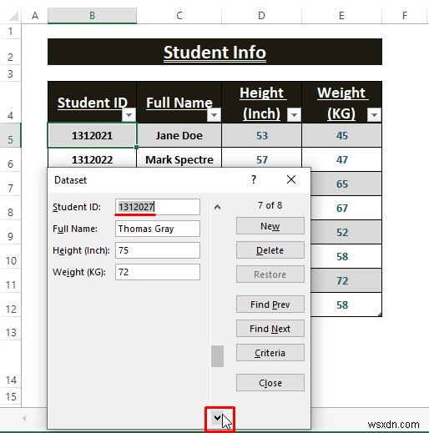Image resolution: width=429 pixels, height=433 pixels.
Task: Click the Criteria button
Action: (x=270, y=353)
